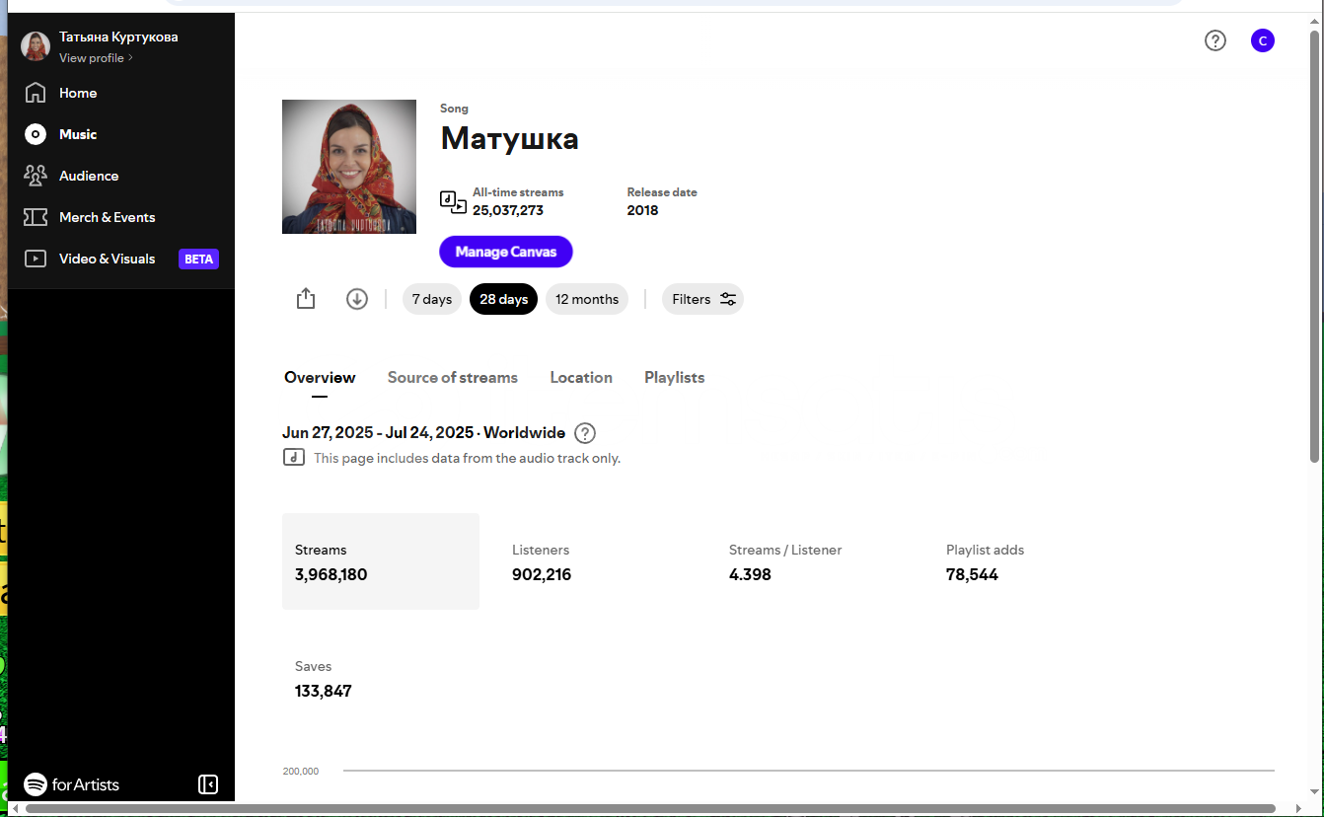Image resolution: width=1324 pixels, height=817 pixels.
Task: Open the help question mark icon
Action: (1215, 40)
